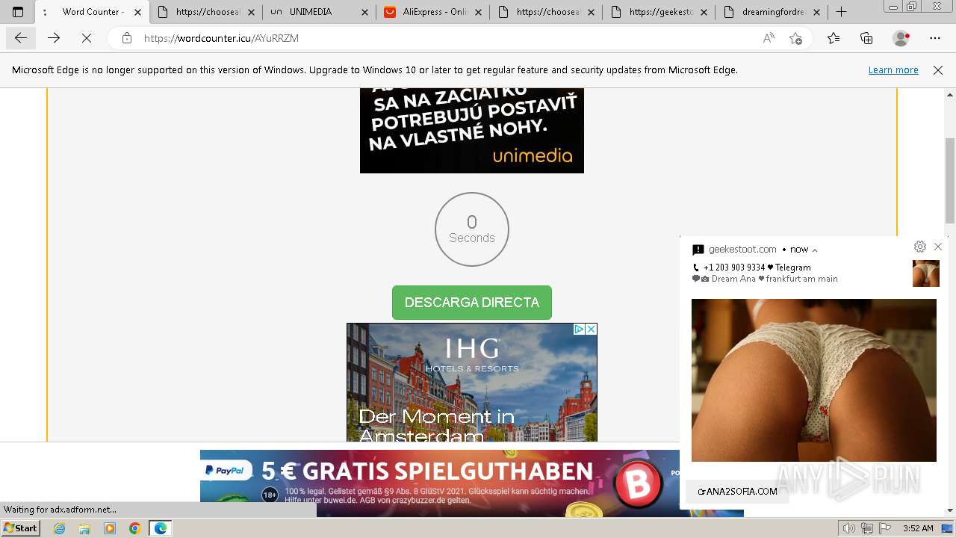Image resolution: width=956 pixels, height=538 pixels.
Task: Switch to first chooseat tab
Action: pyautogui.click(x=206, y=12)
